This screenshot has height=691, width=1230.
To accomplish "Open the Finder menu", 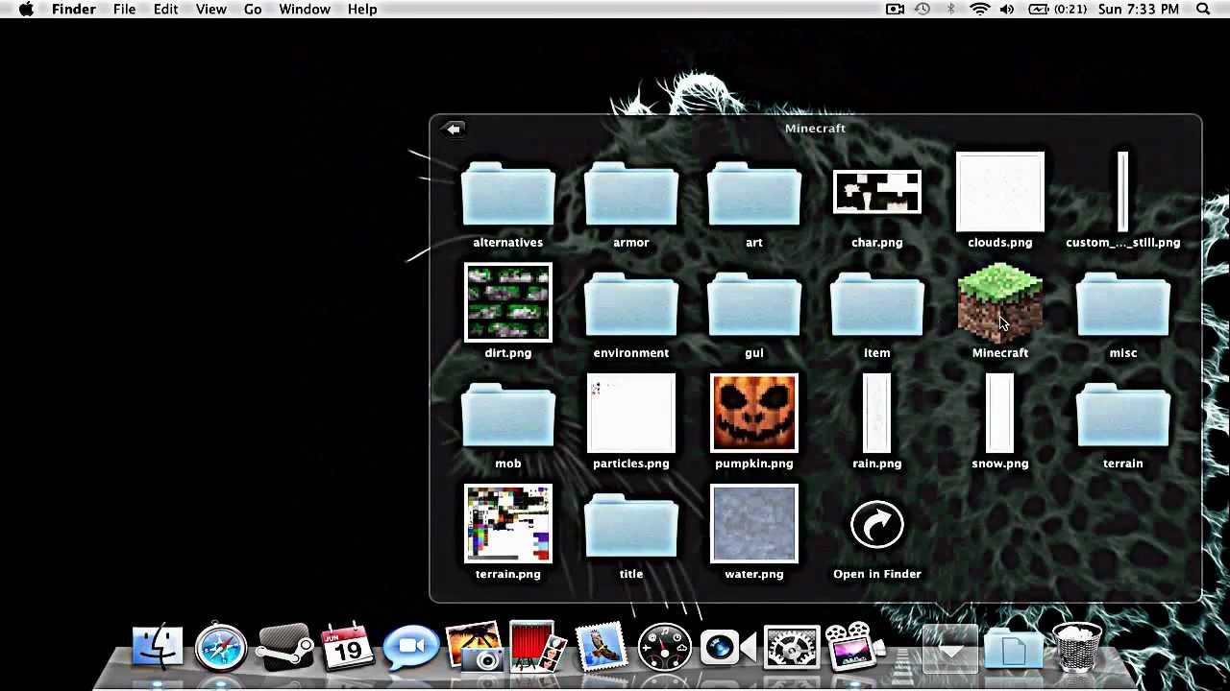I will click(x=73, y=10).
